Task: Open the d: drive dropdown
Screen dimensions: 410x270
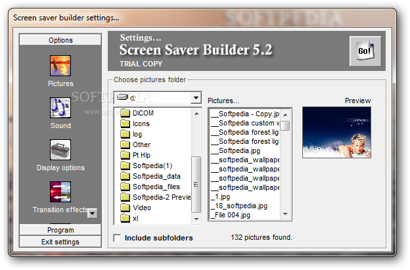Action: [x=196, y=98]
